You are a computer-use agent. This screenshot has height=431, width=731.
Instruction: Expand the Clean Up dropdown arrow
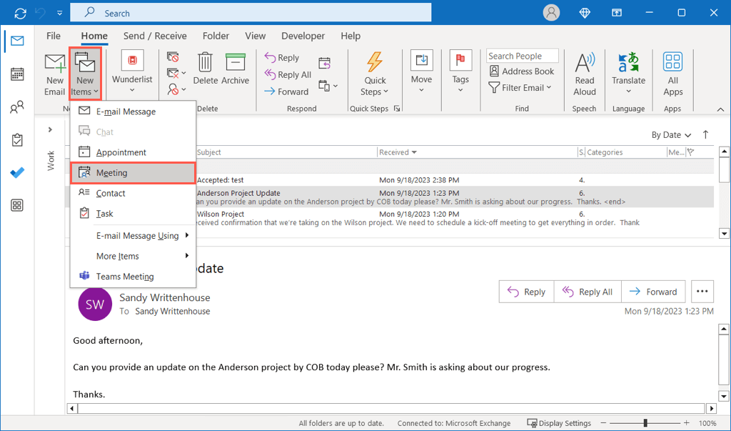[183, 73]
